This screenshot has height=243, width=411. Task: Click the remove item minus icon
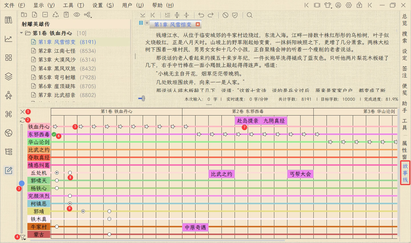coord(45,15)
